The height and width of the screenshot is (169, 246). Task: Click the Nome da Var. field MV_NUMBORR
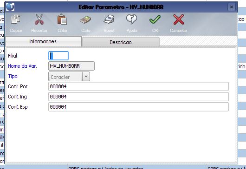71,66
